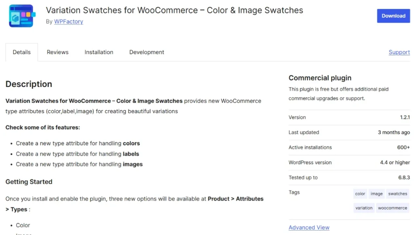Click the Getting Started heading
This screenshot has height=235, width=414.
(29, 182)
